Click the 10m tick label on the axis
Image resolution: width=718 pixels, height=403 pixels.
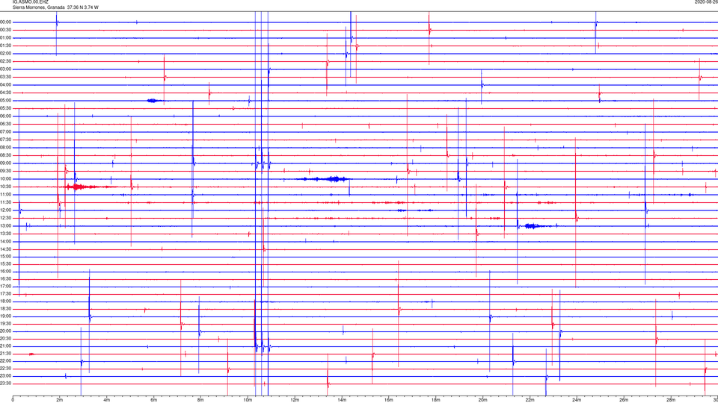pos(248,400)
